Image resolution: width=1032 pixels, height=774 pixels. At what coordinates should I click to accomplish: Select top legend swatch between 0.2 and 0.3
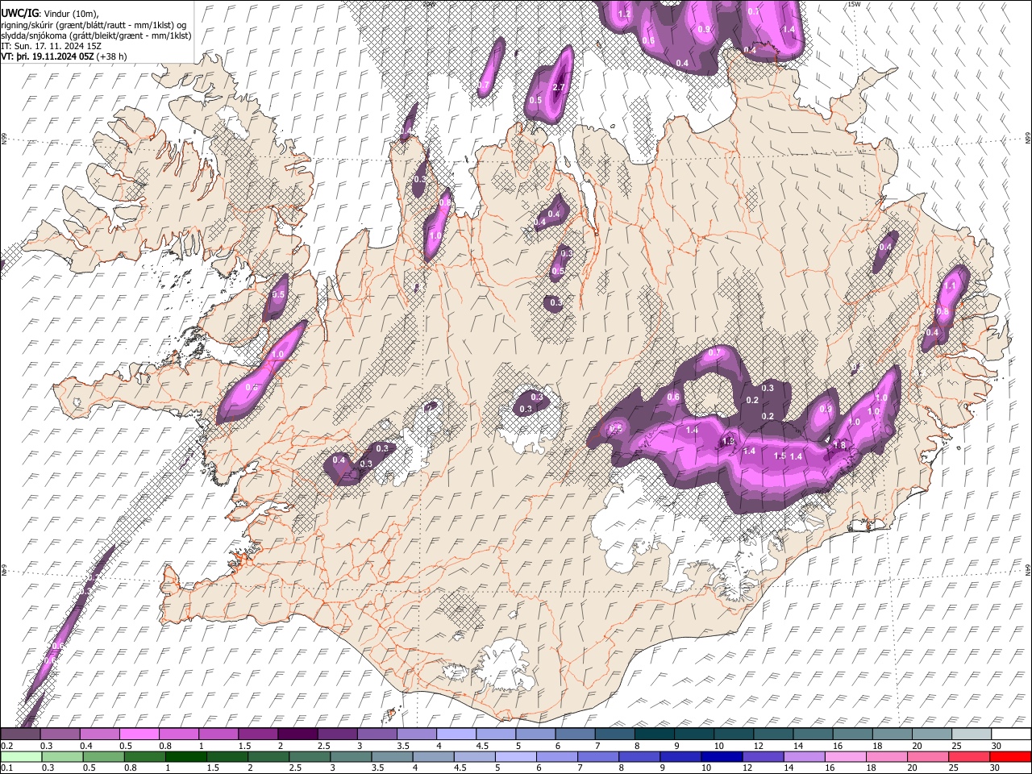click(20, 734)
